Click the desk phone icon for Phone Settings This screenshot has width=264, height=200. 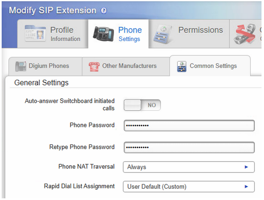(x=104, y=34)
